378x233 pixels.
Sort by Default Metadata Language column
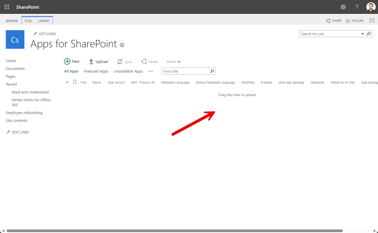coord(215,82)
